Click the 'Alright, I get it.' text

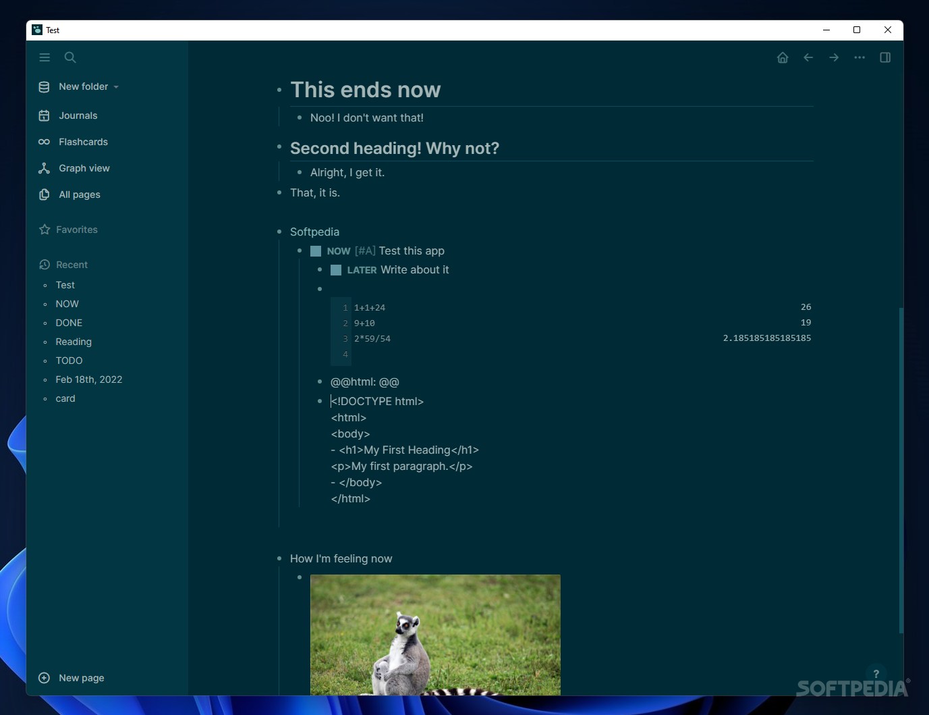347,172
